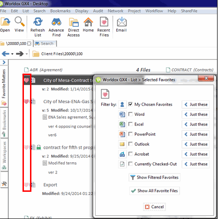The width and height of the screenshot is (218, 219).
Task: Enable the PowerPoint filter checkbox
Action: tap(130, 134)
